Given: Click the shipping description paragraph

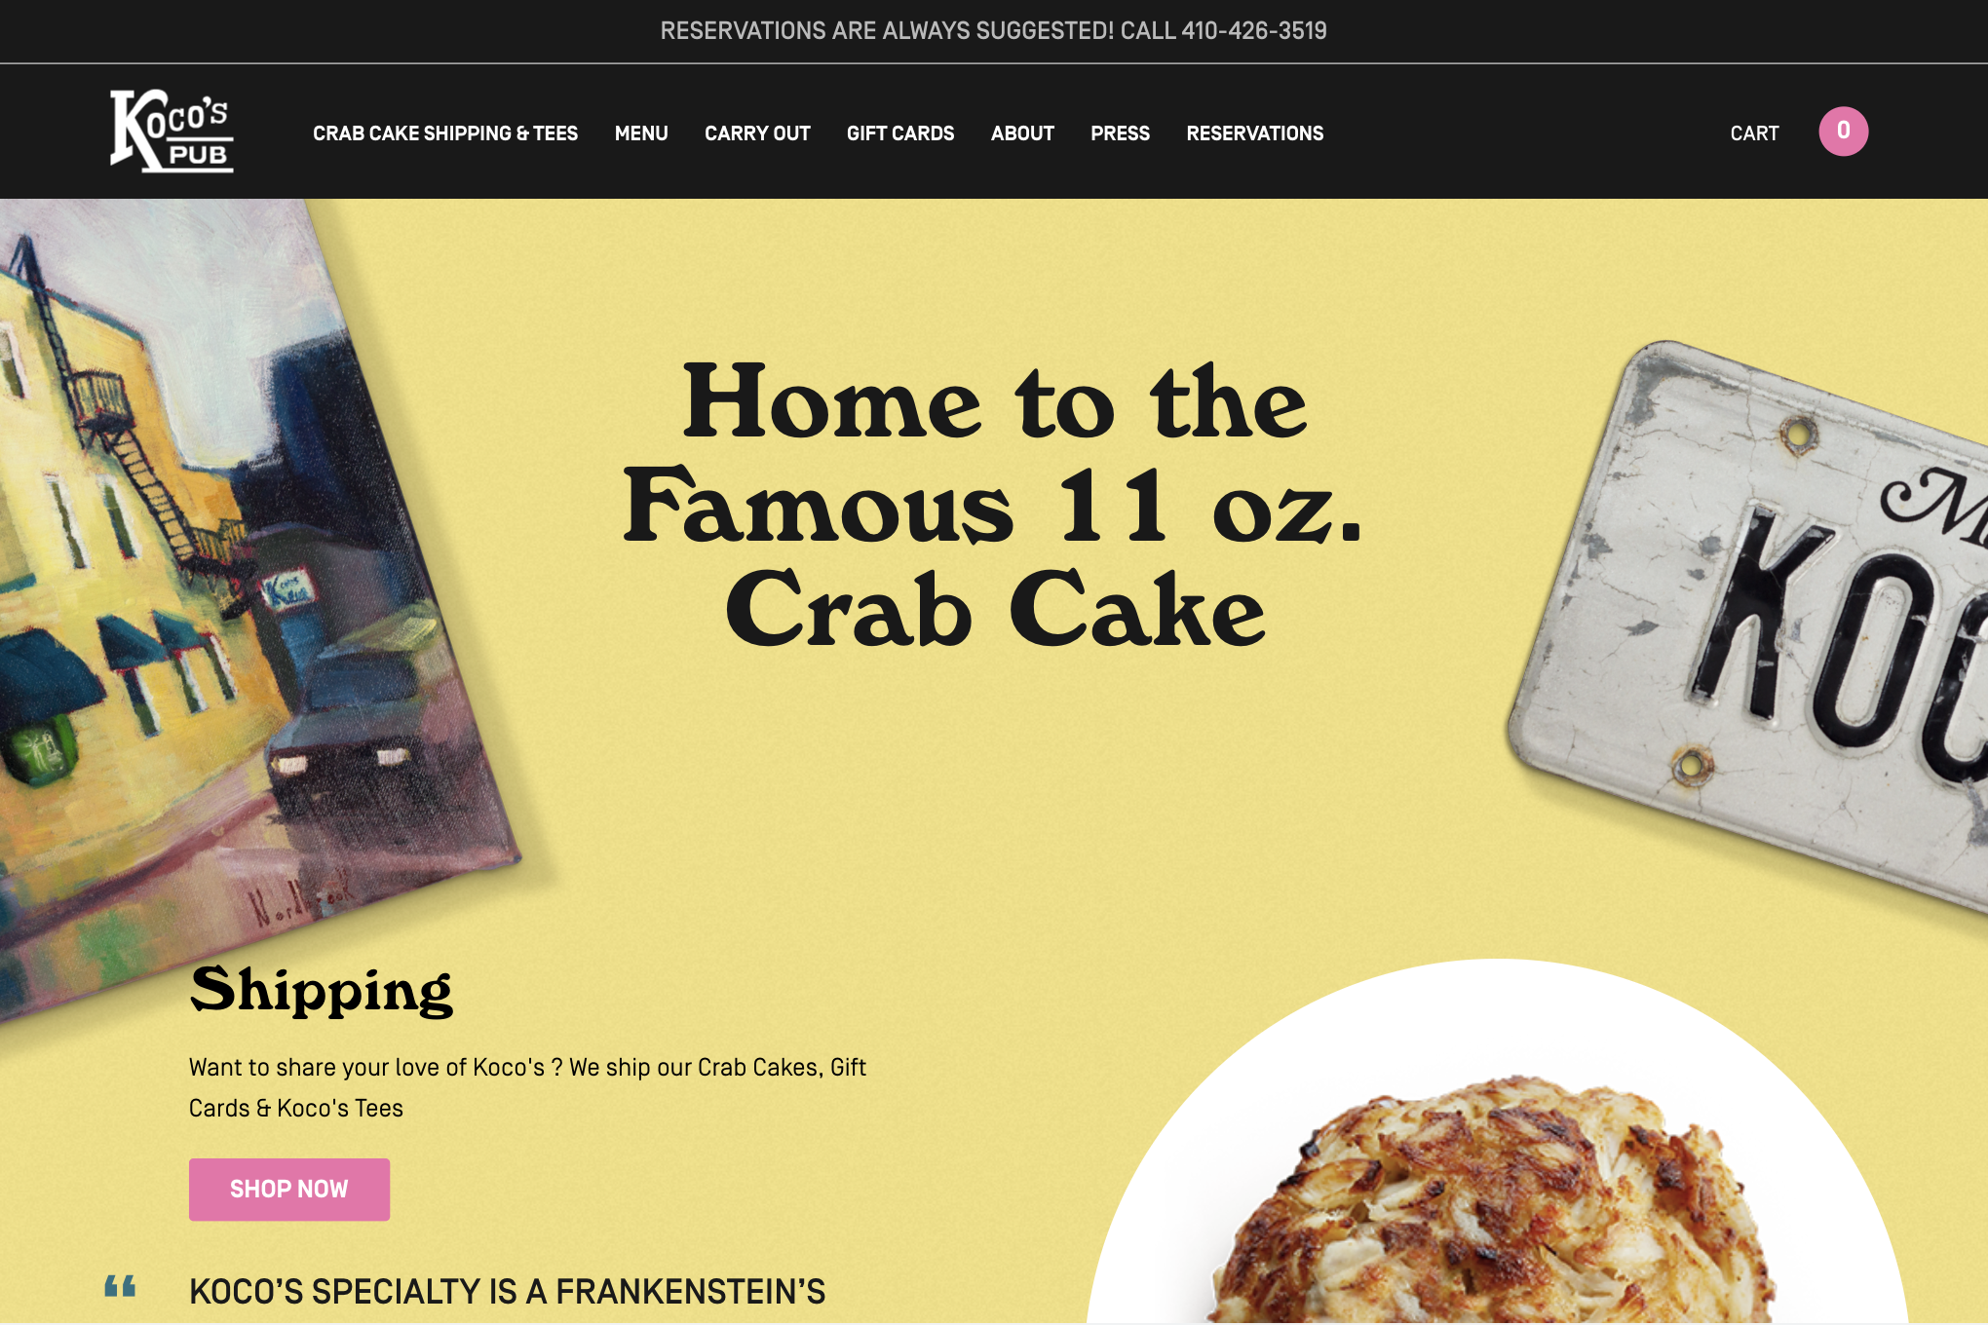Looking at the screenshot, I should coord(527,1087).
